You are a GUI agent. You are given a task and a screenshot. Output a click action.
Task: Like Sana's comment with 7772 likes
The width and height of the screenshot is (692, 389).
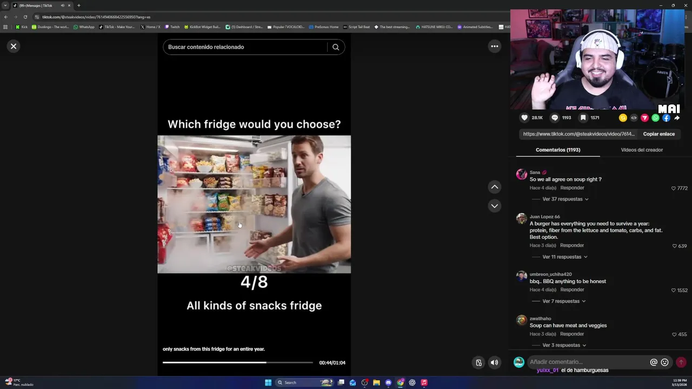(674, 189)
